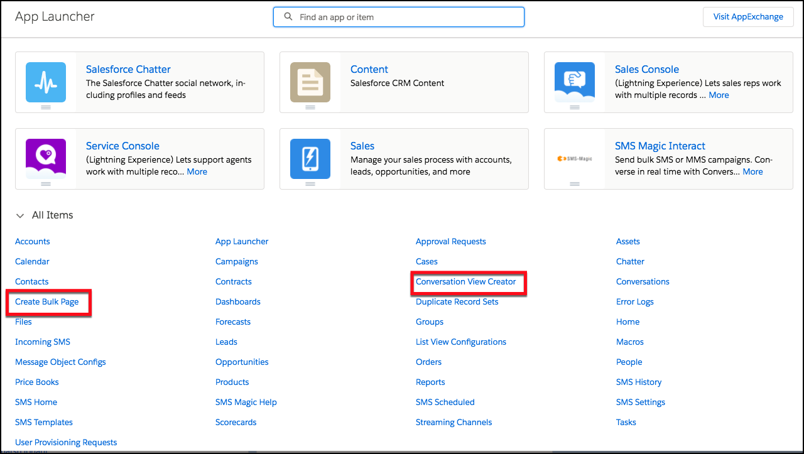Viewport: 804px width, 454px height.
Task: Open Create Bulk Page item
Action: click(x=47, y=302)
